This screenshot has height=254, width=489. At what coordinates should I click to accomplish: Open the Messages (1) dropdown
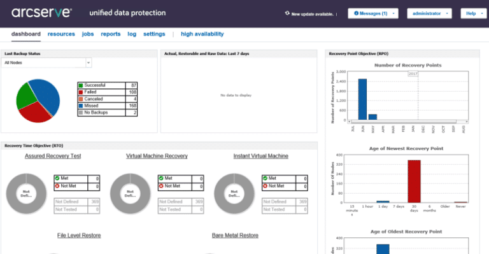click(x=373, y=13)
